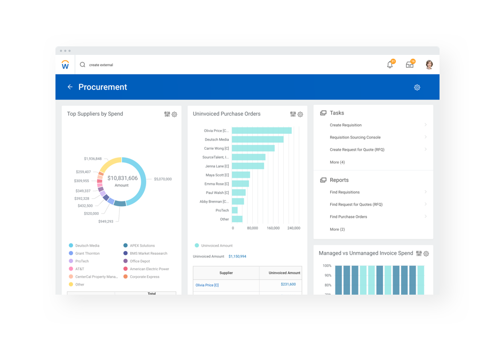Viewport: 495px width, 341px height.
Task: Open Procurement dashboard settings gear
Action: (x=417, y=87)
